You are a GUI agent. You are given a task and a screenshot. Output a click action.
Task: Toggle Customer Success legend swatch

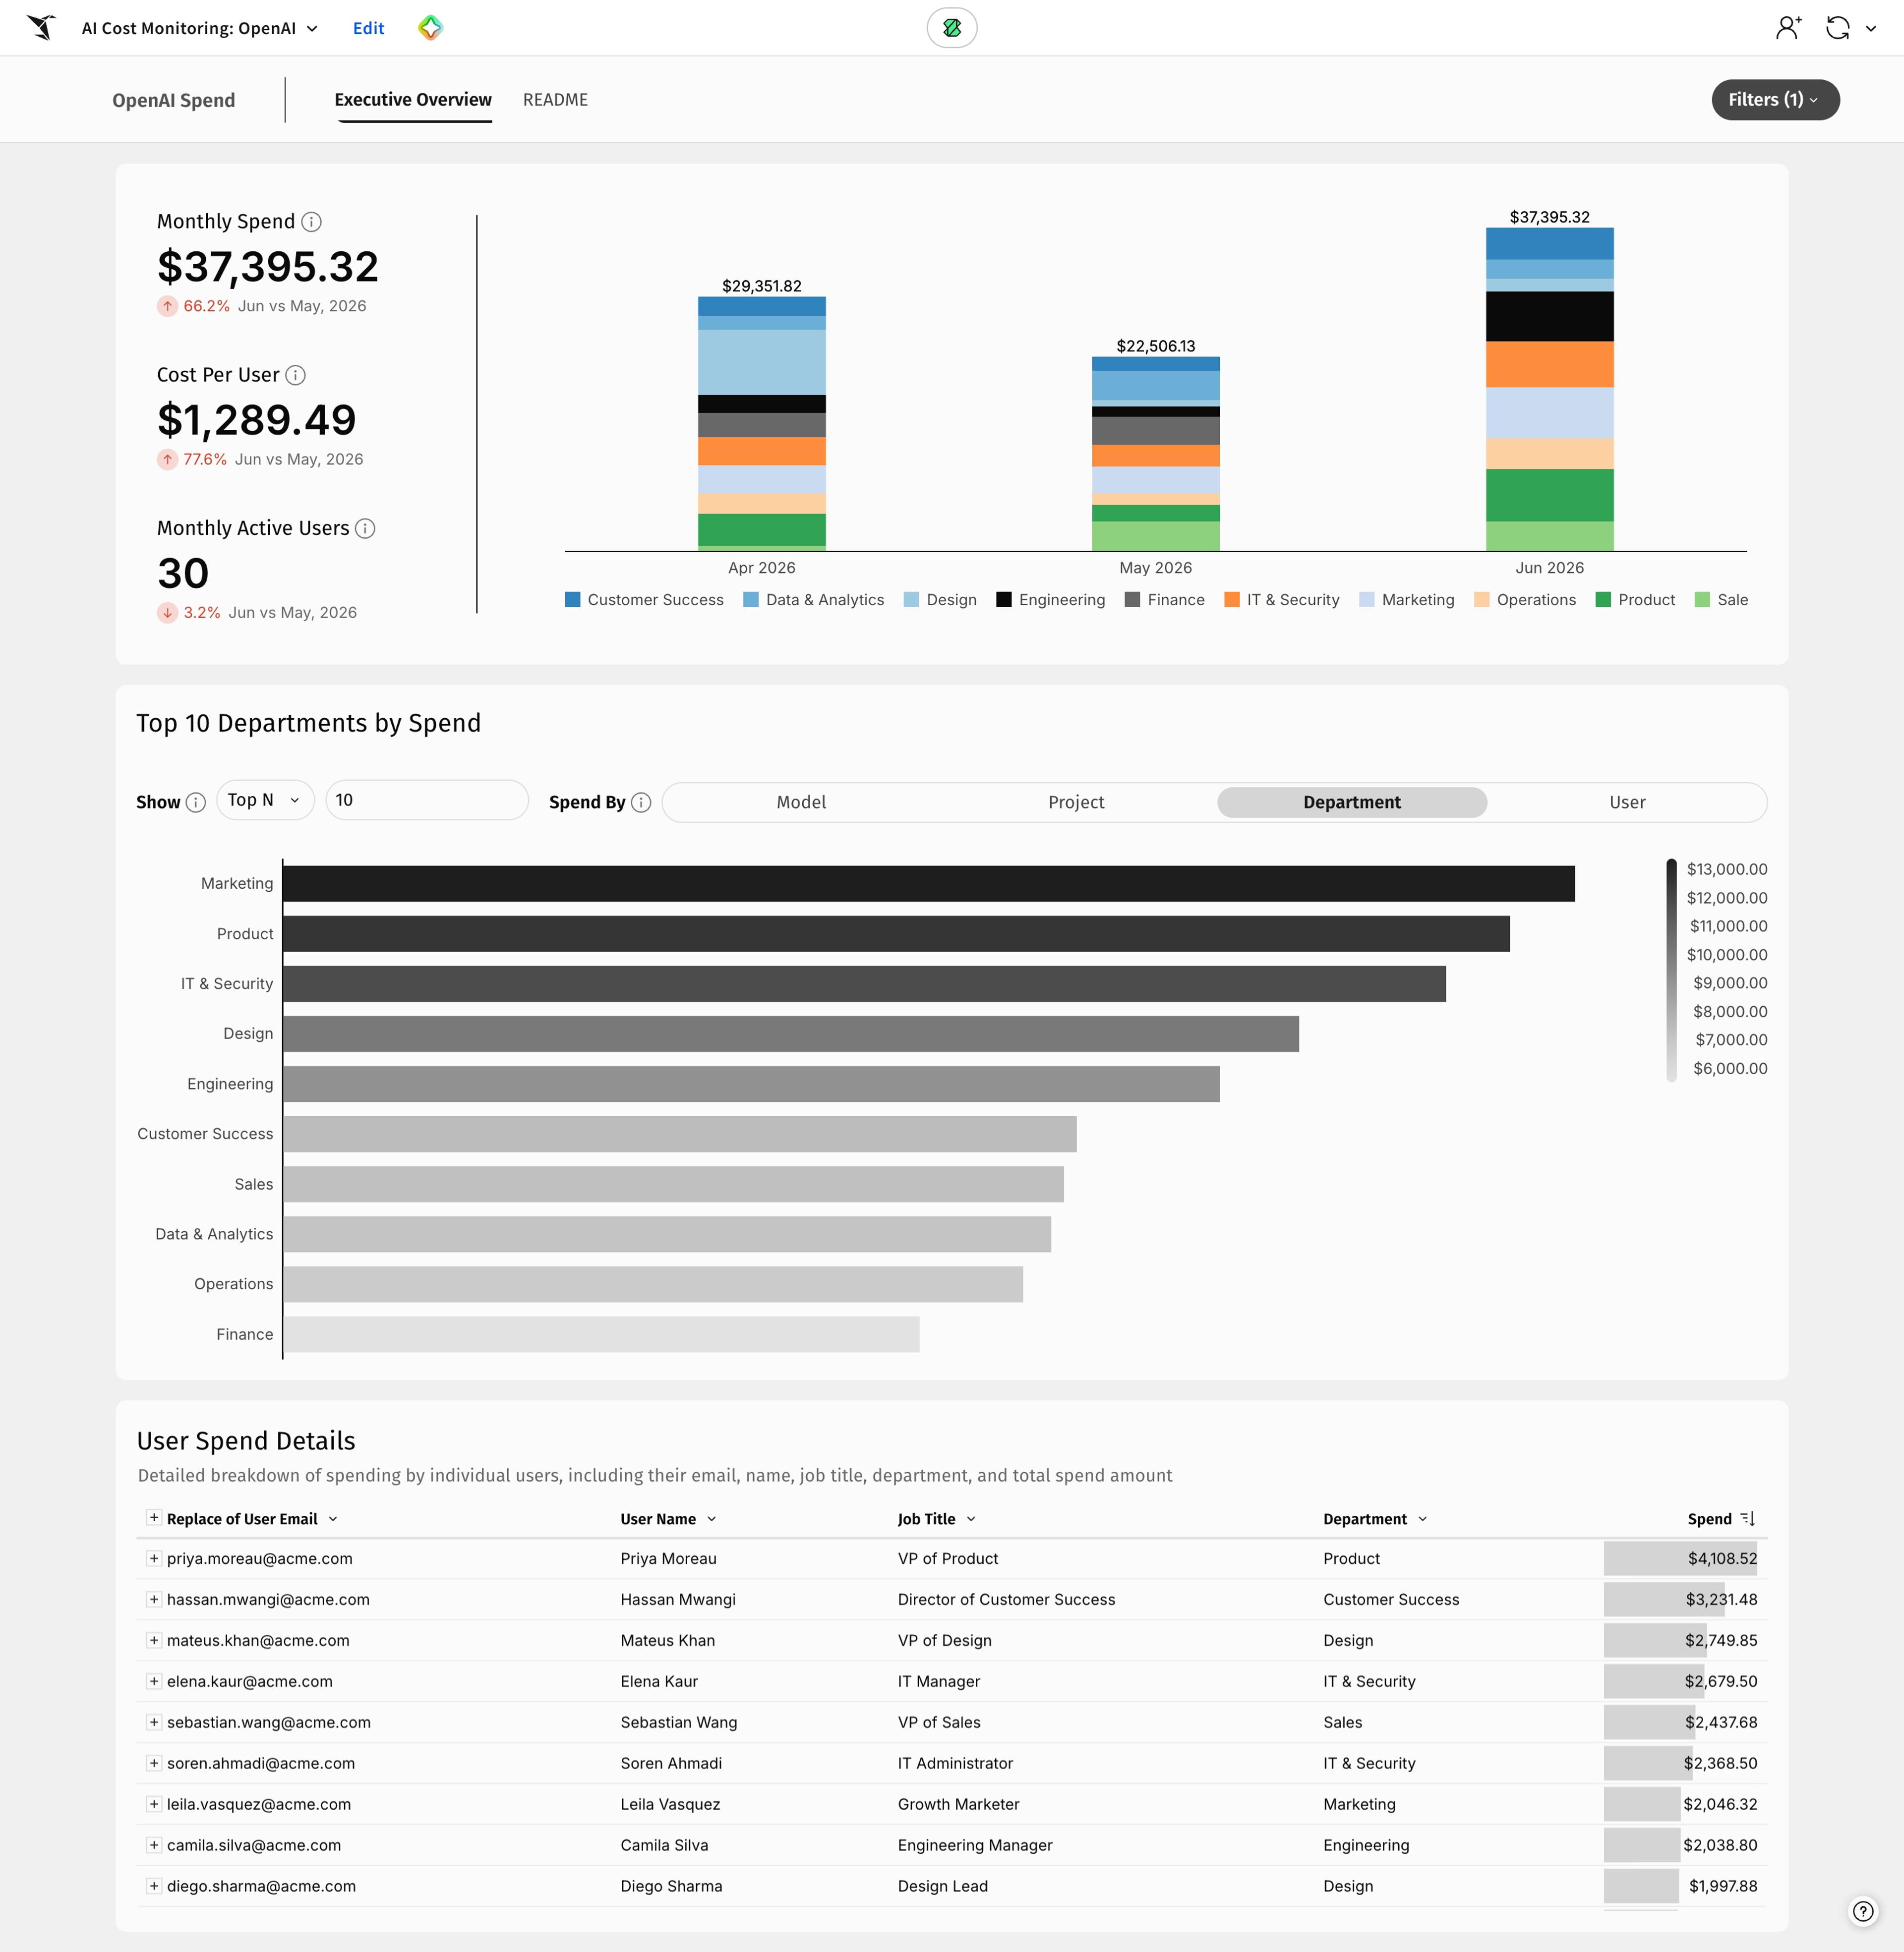[x=573, y=600]
